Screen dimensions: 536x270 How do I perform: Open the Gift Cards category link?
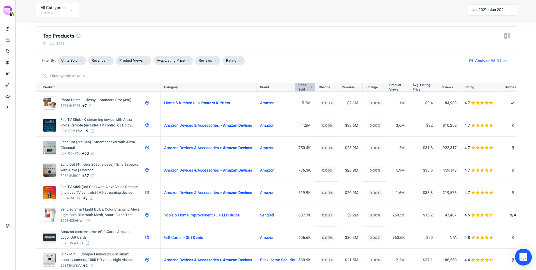click(x=183, y=237)
